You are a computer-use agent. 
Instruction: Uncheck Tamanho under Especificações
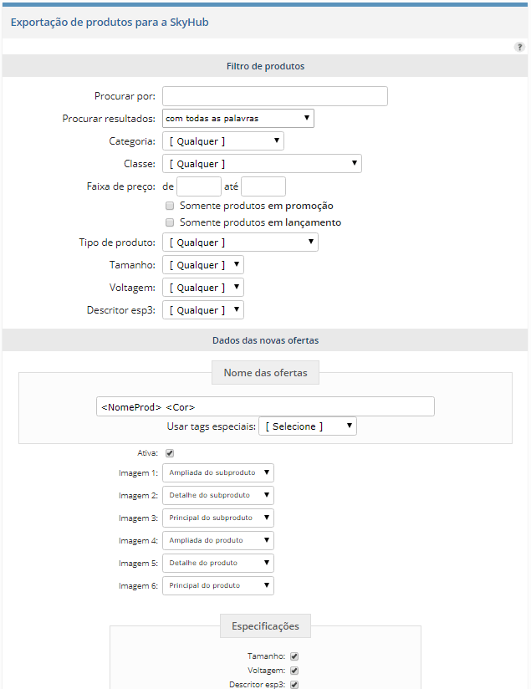[294, 656]
